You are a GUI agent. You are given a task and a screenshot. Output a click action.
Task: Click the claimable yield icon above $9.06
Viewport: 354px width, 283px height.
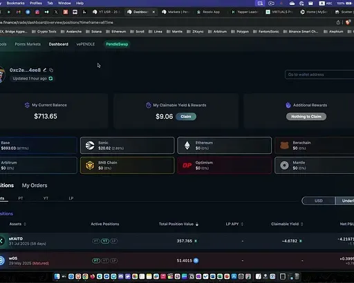click(149, 105)
